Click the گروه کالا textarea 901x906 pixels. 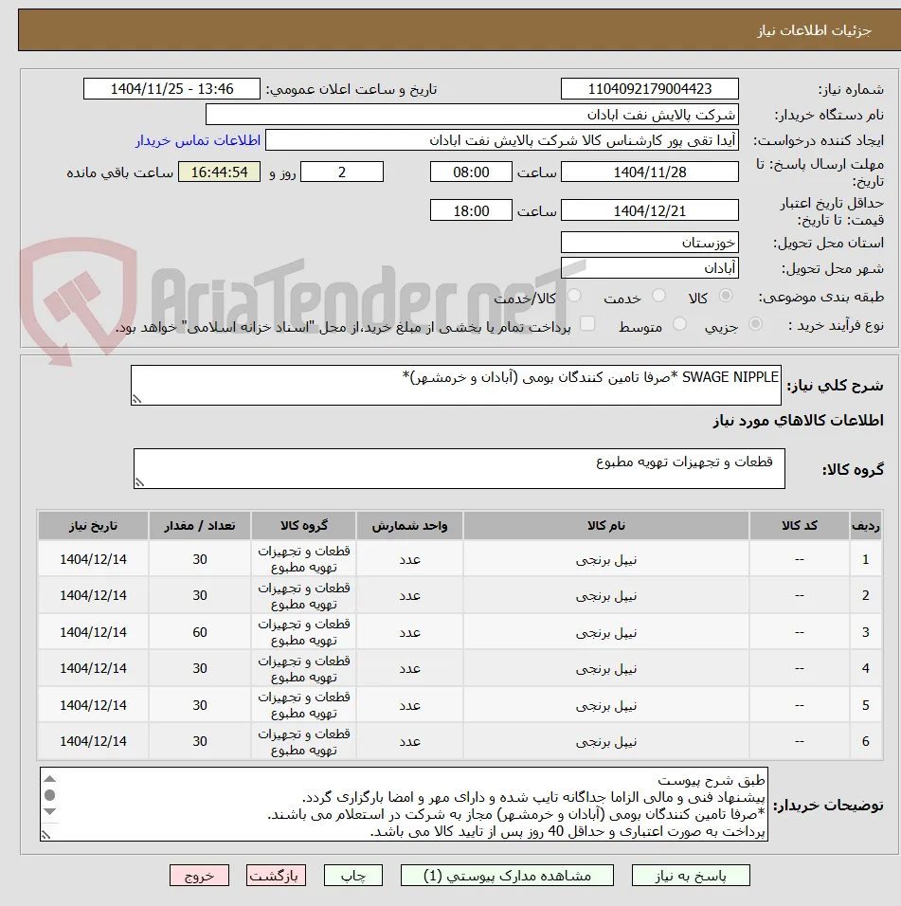pos(460,468)
